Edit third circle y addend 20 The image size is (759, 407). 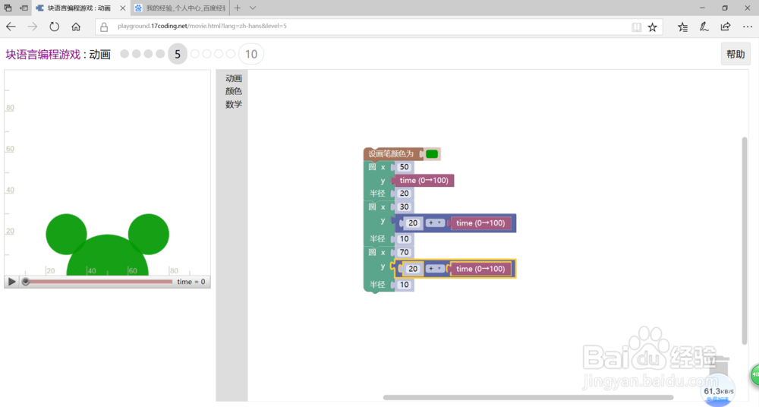[x=413, y=269]
